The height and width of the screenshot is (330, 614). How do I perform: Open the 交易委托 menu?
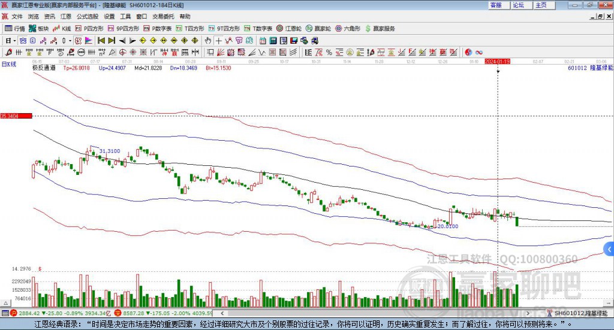point(163,16)
